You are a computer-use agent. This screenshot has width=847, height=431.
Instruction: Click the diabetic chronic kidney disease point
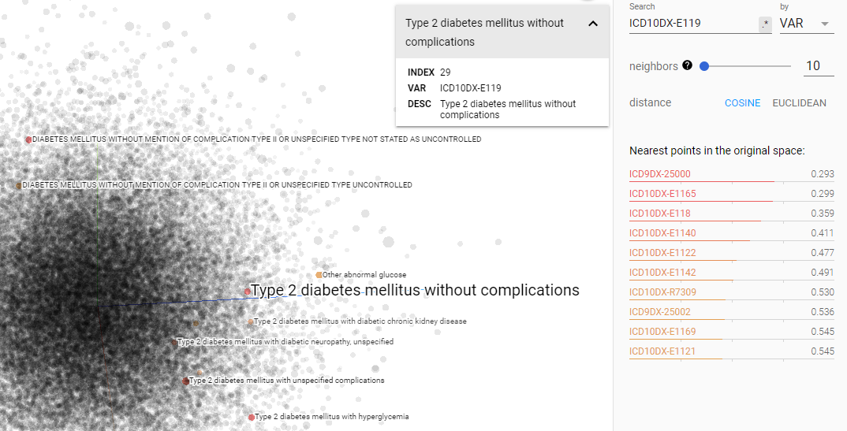(x=251, y=321)
